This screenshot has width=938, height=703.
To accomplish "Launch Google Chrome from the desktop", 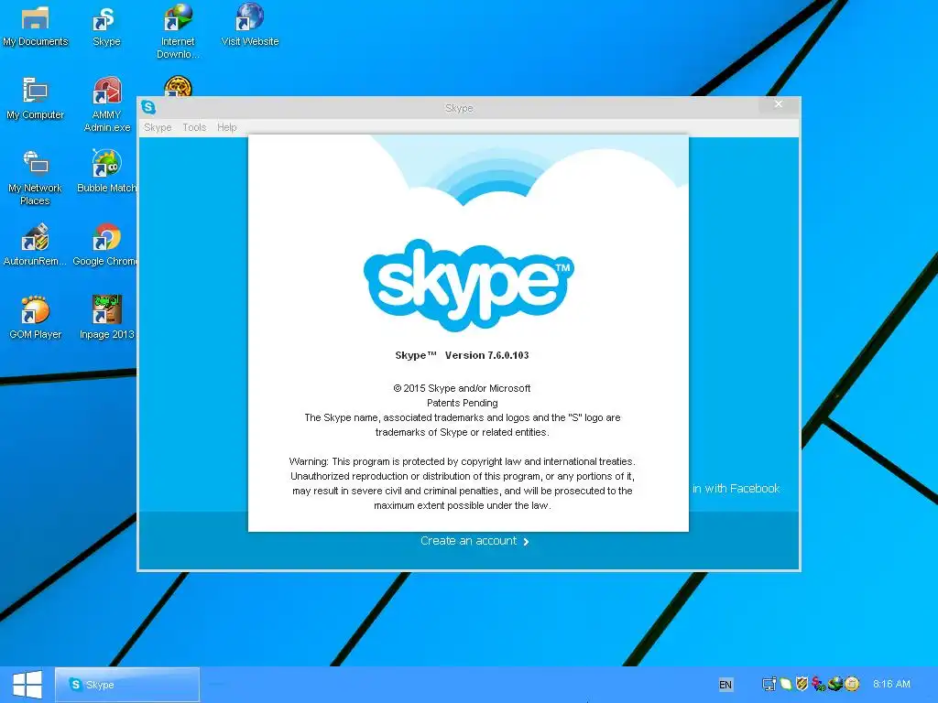I will pyautogui.click(x=106, y=245).
